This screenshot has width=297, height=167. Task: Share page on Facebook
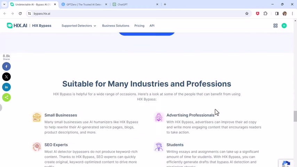[7, 66]
